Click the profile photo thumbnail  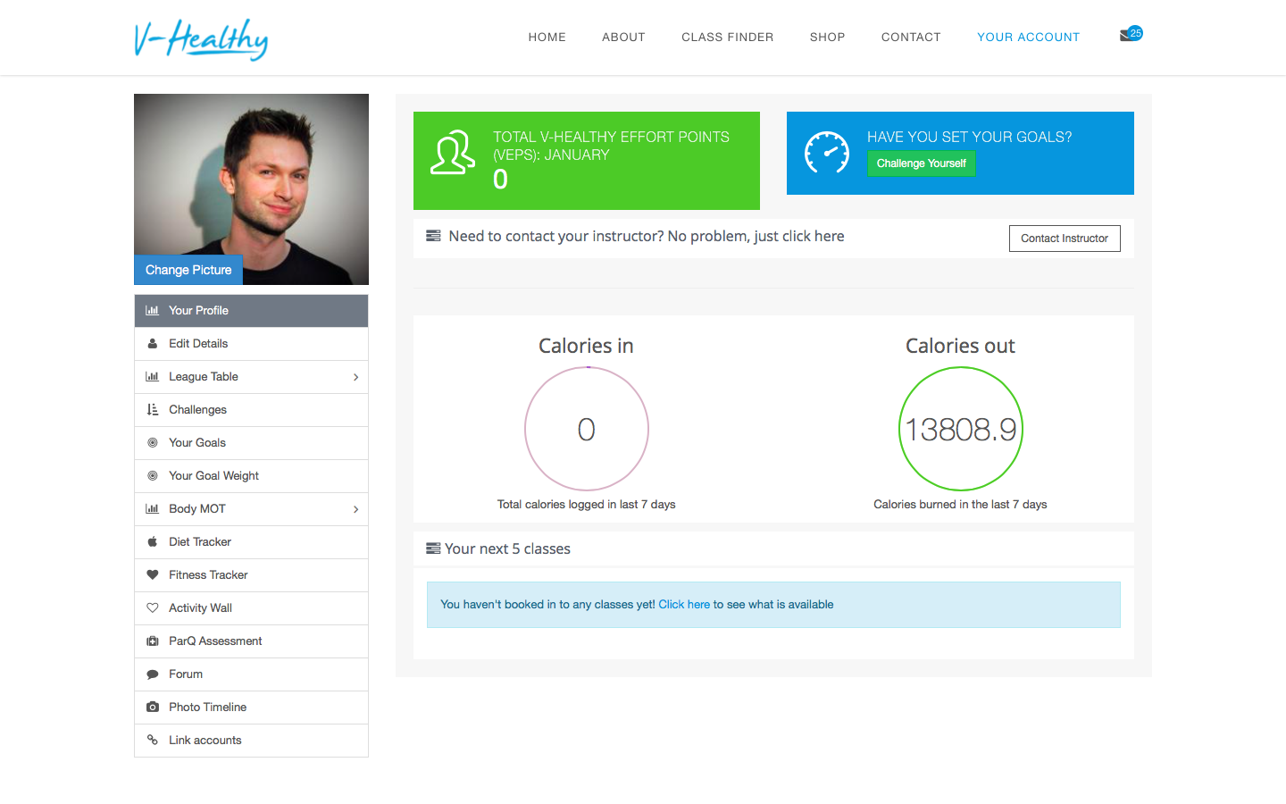[x=251, y=189]
